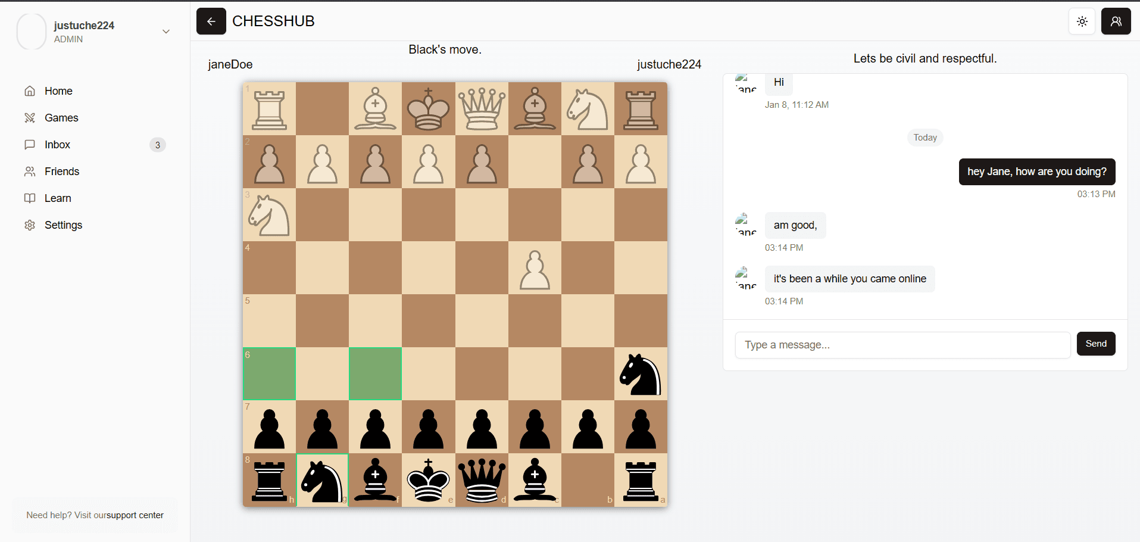The height and width of the screenshot is (542, 1140).
Task: Open the user profile icon button
Action: click(x=1116, y=21)
